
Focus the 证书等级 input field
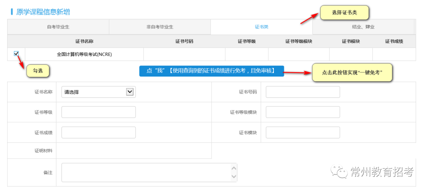[99, 112]
